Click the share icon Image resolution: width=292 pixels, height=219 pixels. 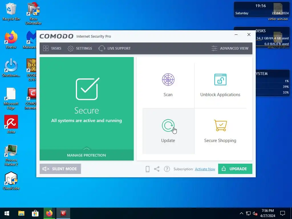(x=157, y=169)
